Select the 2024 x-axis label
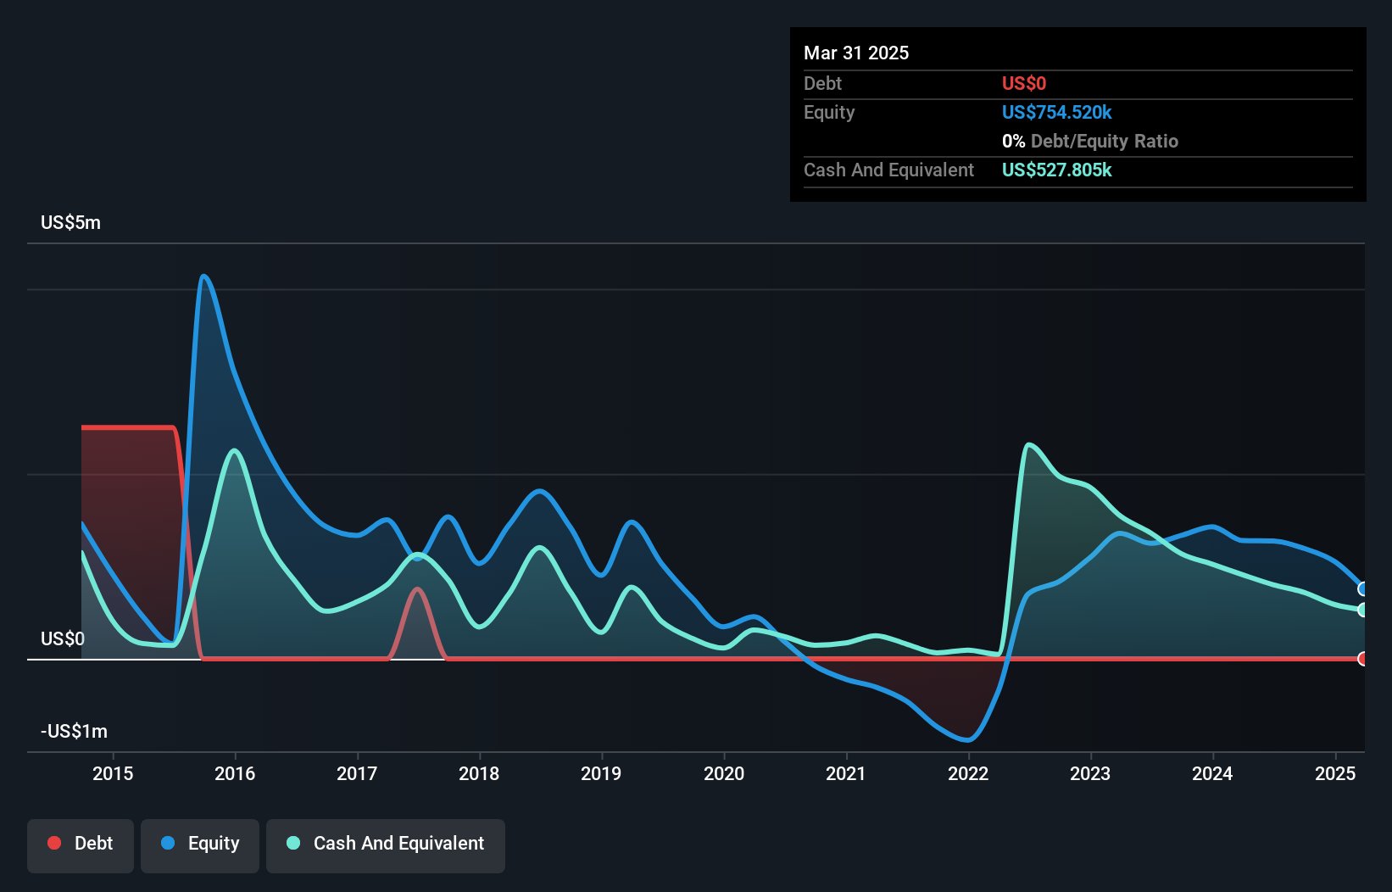1392x892 pixels. pyautogui.click(x=1212, y=773)
